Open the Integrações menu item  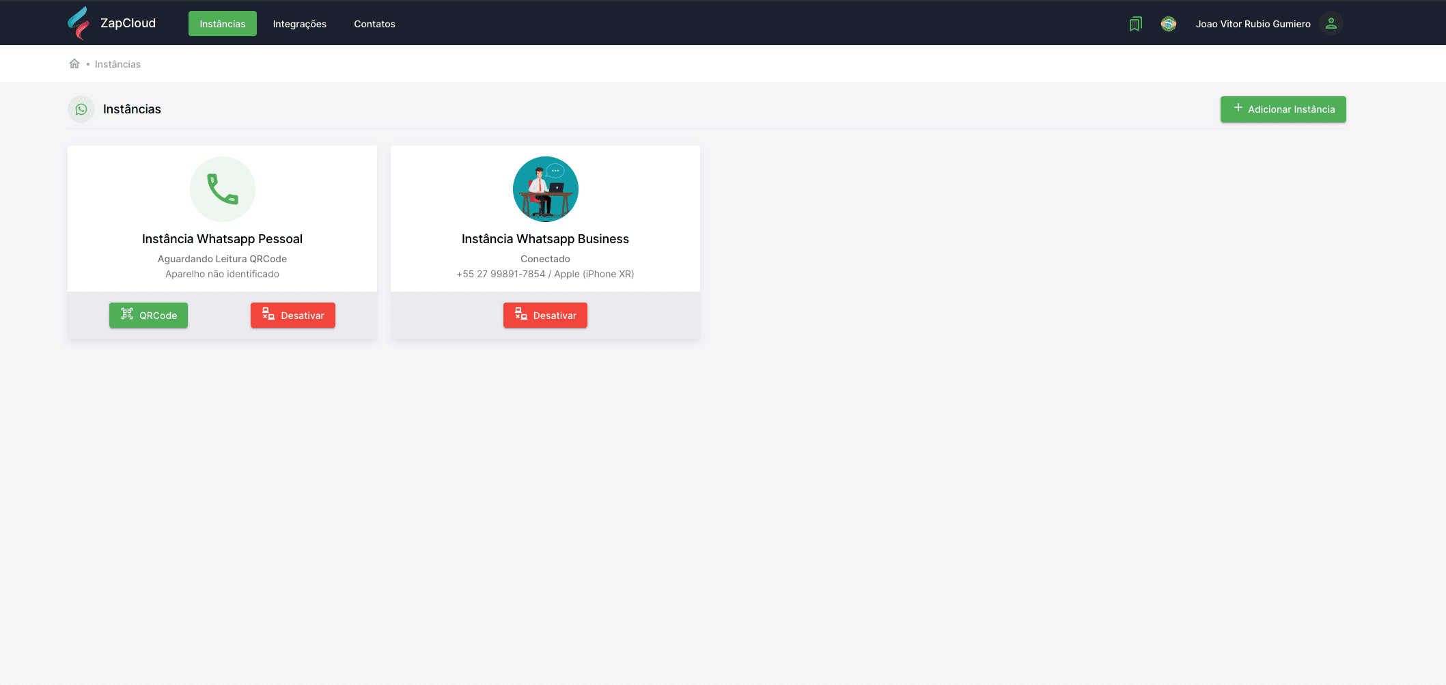click(300, 24)
